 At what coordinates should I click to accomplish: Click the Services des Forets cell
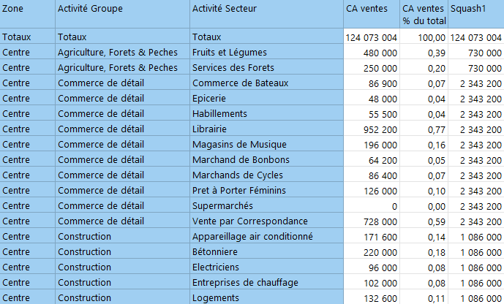pyautogui.click(x=266, y=68)
